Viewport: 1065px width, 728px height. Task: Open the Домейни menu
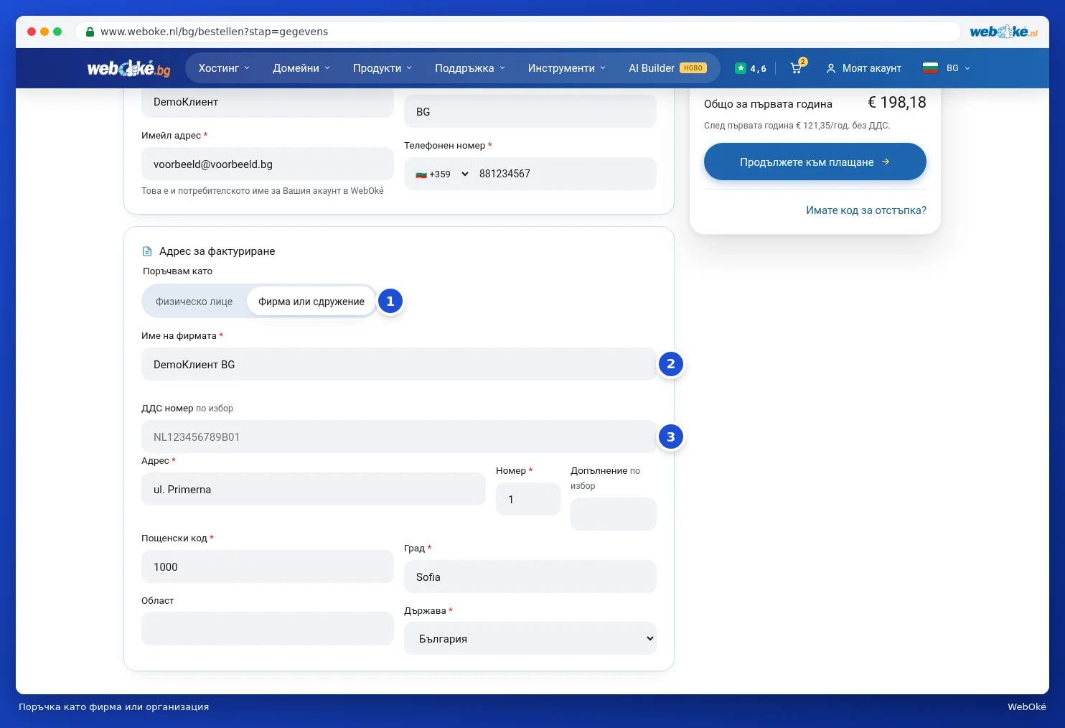pyautogui.click(x=301, y=68)
